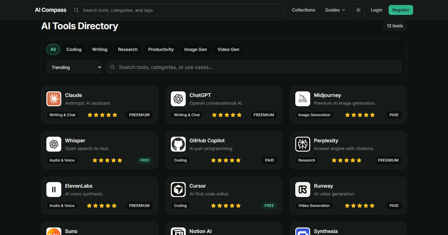Click the FREE badge on Cursor card

pos(269,206)
